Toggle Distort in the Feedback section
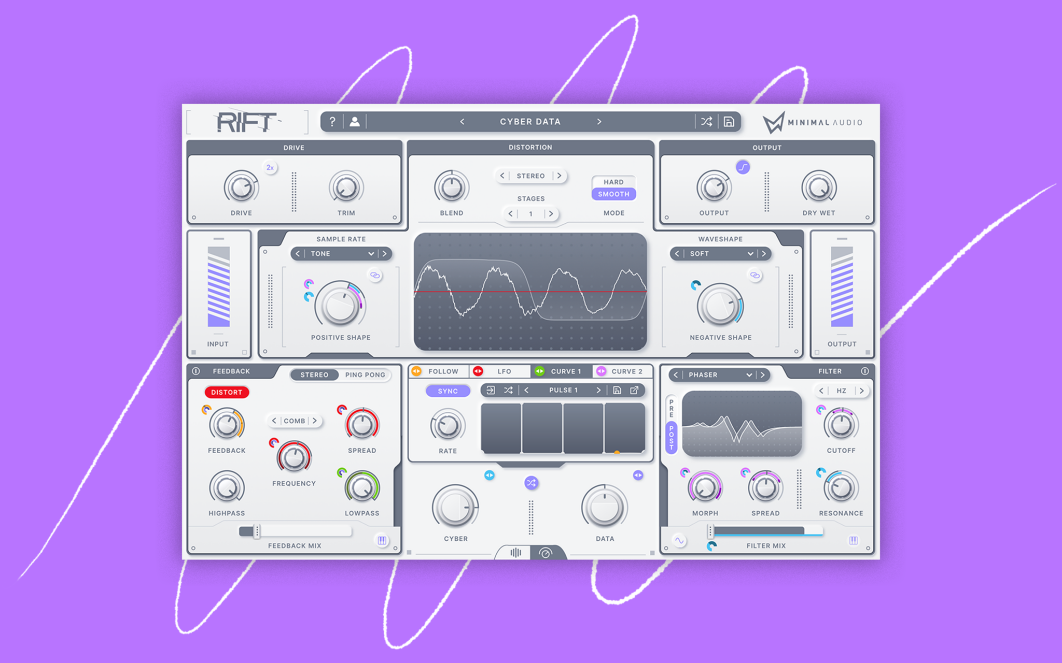 tap(227, 392)
